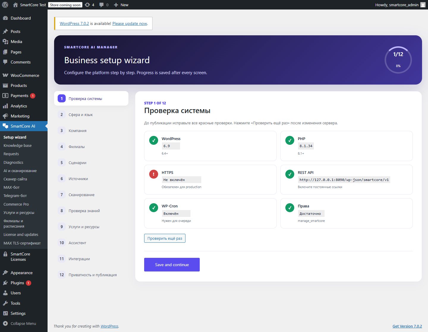Click the Store coming soon badge

click(65, 5)
